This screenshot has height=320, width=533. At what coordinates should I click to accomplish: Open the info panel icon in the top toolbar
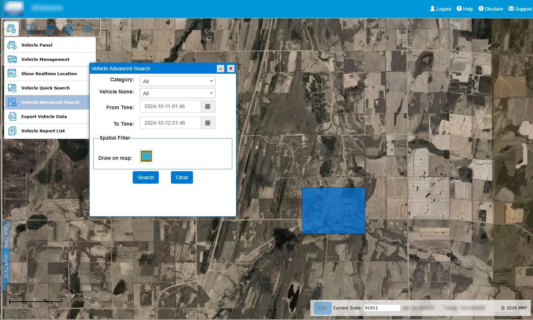pos(31,28)
